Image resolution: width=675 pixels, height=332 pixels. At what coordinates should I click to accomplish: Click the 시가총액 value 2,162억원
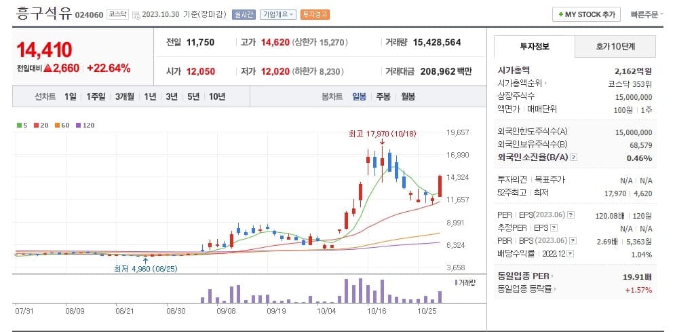(x=634, y=71)
